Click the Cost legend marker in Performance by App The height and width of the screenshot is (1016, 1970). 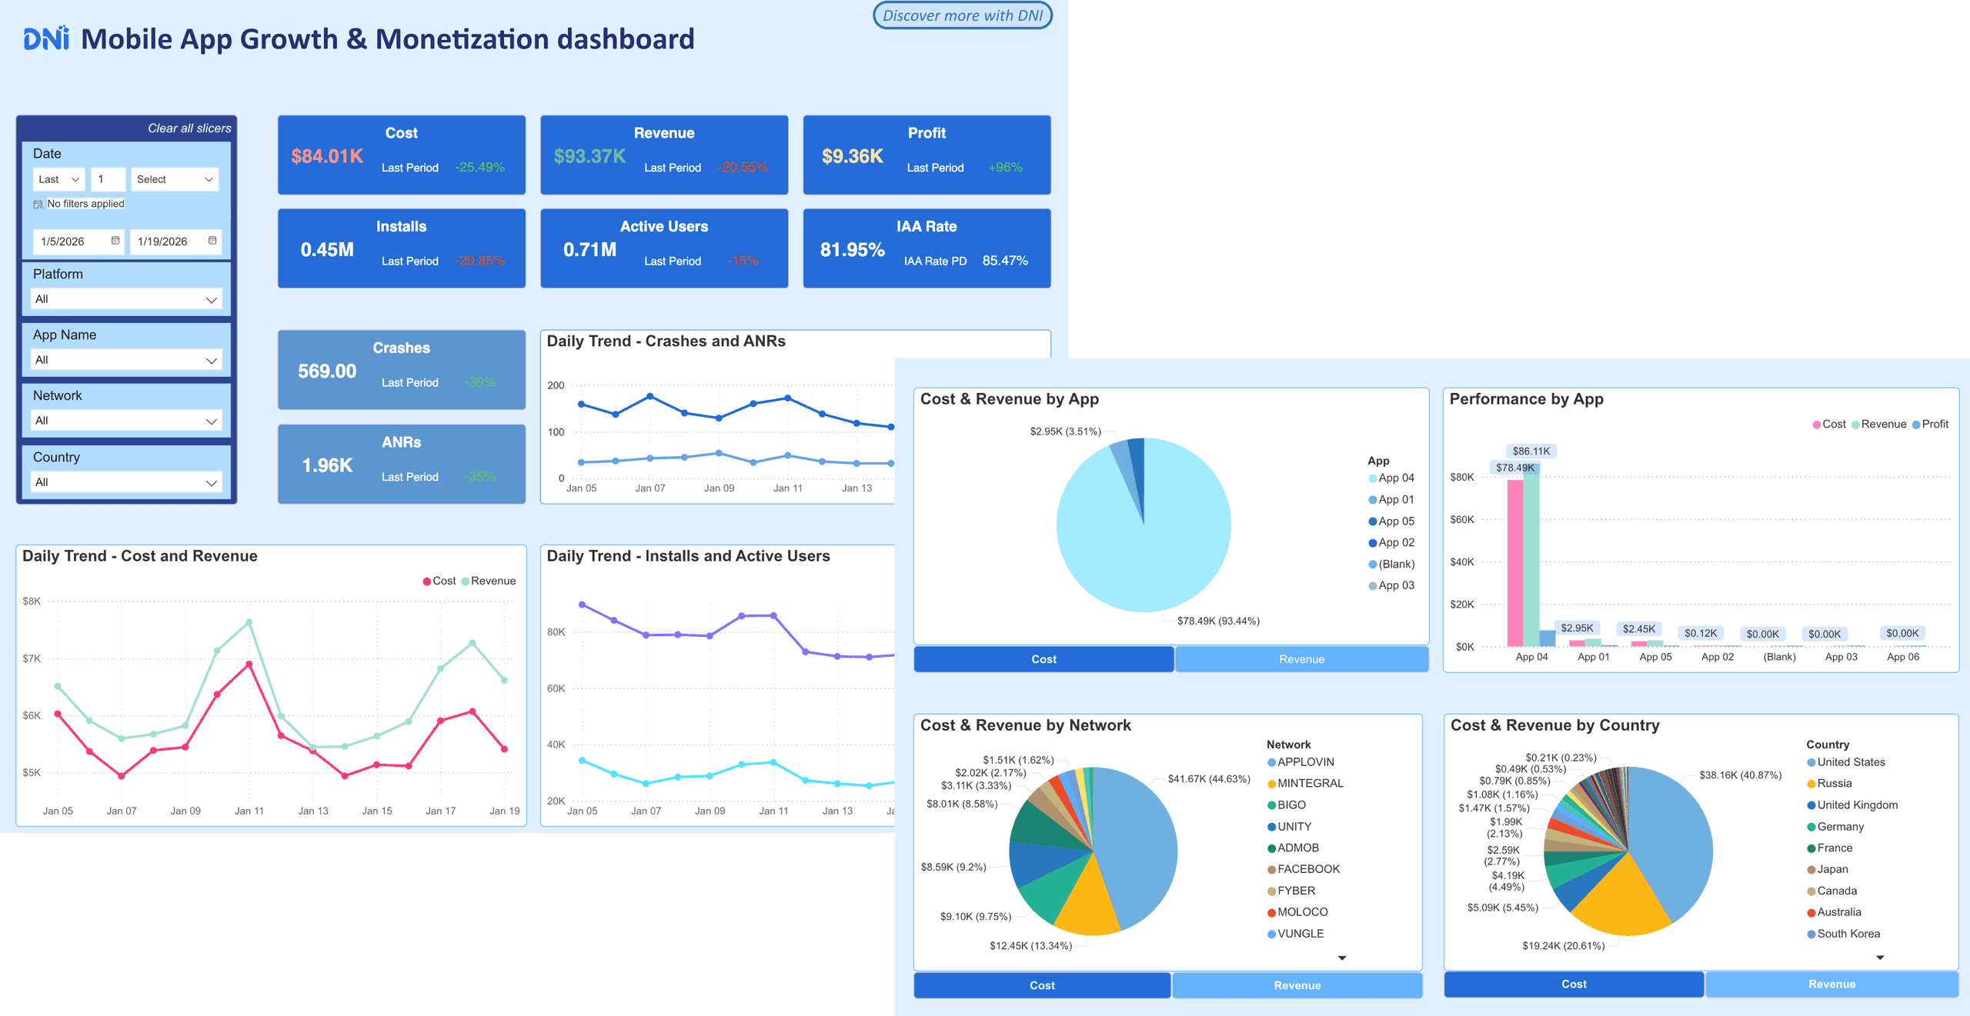(x=1817, y=425)
